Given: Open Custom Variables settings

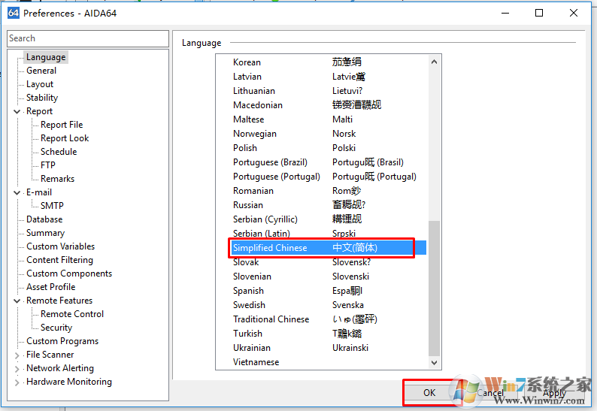Looking at the screenshot, I should 61,246.
